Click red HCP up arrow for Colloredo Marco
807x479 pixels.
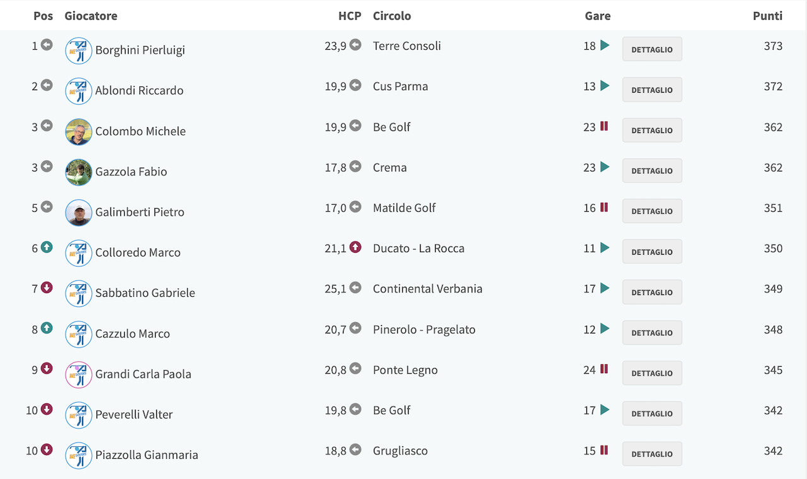coord(356,248)
